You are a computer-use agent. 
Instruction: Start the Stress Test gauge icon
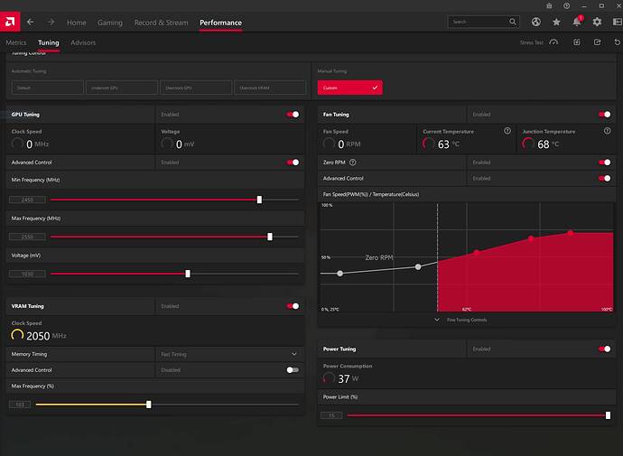click(x=553, y=42)
